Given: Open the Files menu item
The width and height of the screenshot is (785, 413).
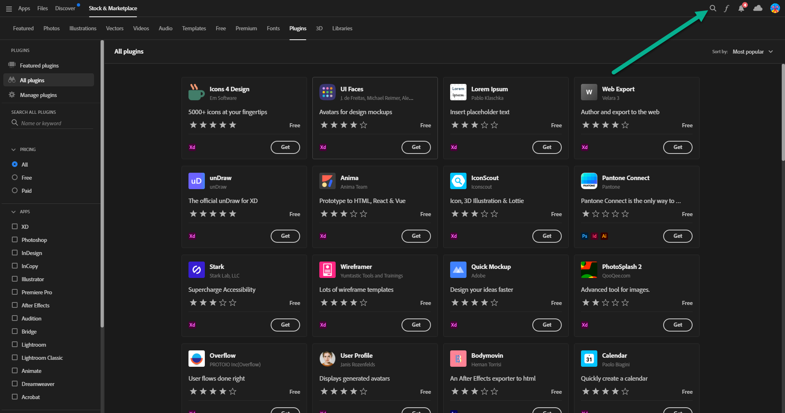Looking at the screenshot, I should coord(43,8).
